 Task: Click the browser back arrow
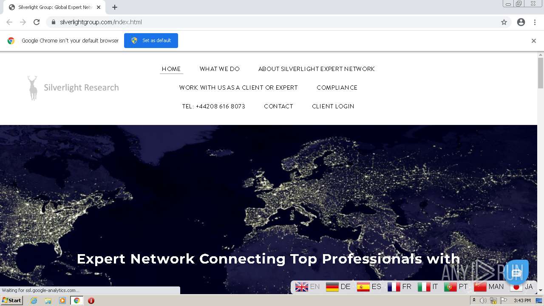pyautogui.click(x=9, y=22)
